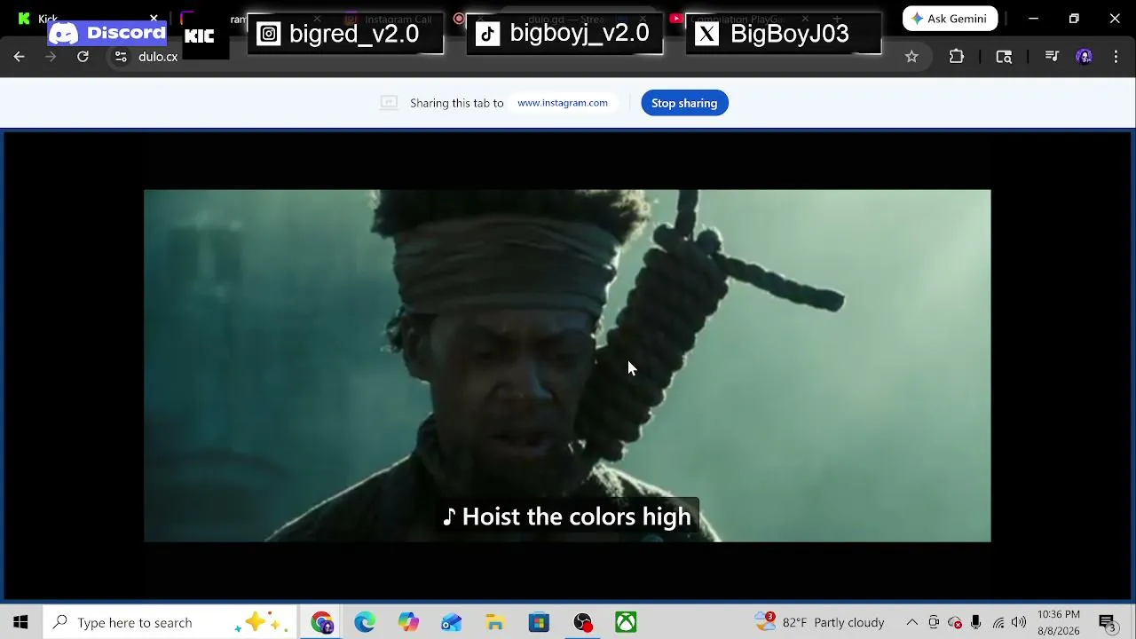
Task: Open the Windows notification center
Action: tap(1107, 622)
